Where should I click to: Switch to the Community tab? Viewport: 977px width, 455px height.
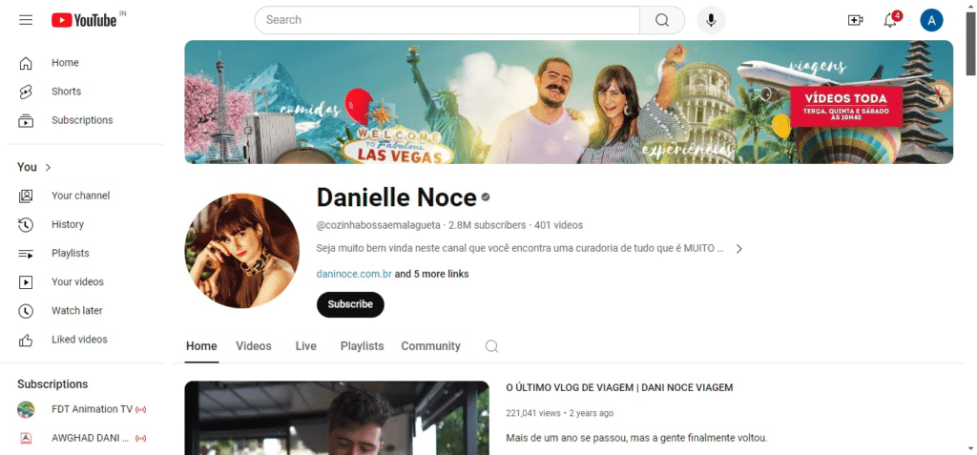(430, 346)
